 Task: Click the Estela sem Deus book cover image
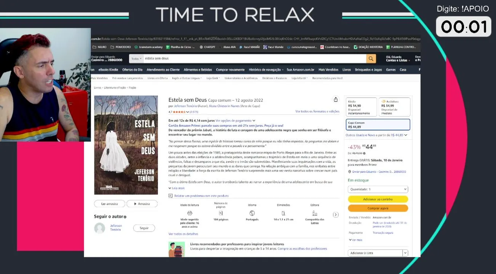[x=126, y=145]
